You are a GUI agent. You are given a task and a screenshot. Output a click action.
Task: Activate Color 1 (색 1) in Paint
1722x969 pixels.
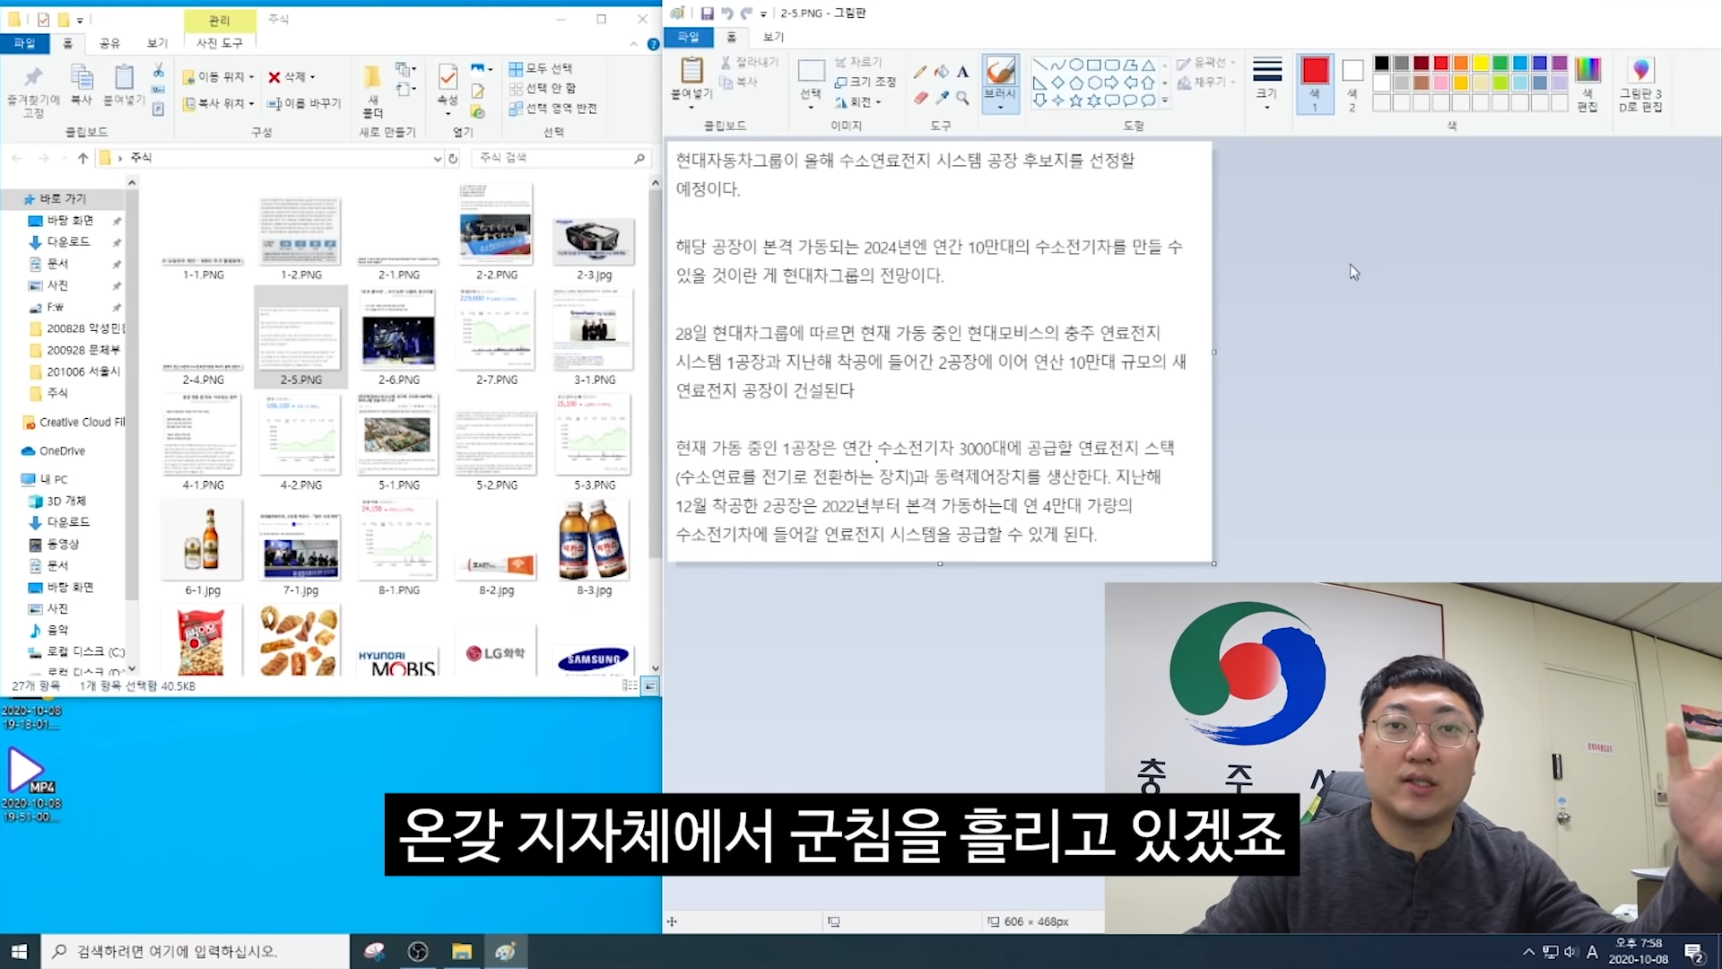click(x=1315, y=83)
